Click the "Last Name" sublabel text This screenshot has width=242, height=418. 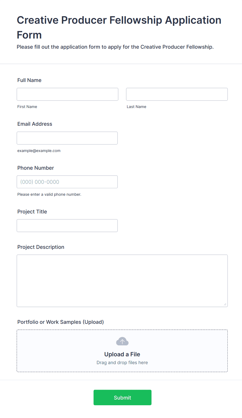[x=136, y=107]
